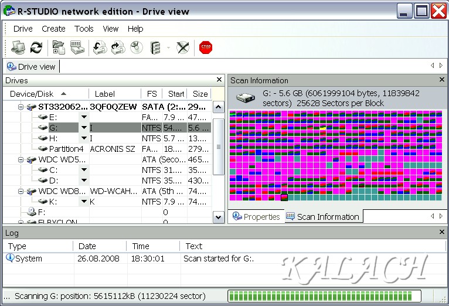Collapse the WDC WD5 drive node
This screenshot has width=449, height=306.
[21, 159]
